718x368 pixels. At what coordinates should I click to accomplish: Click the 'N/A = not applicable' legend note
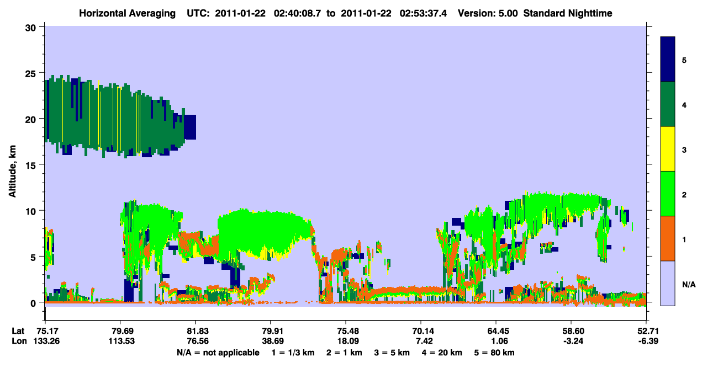pos(218,353)
